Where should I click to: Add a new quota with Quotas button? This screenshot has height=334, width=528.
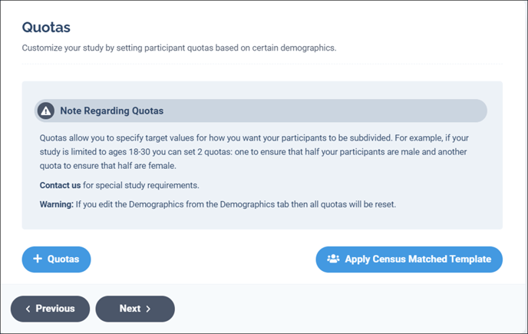56,260
